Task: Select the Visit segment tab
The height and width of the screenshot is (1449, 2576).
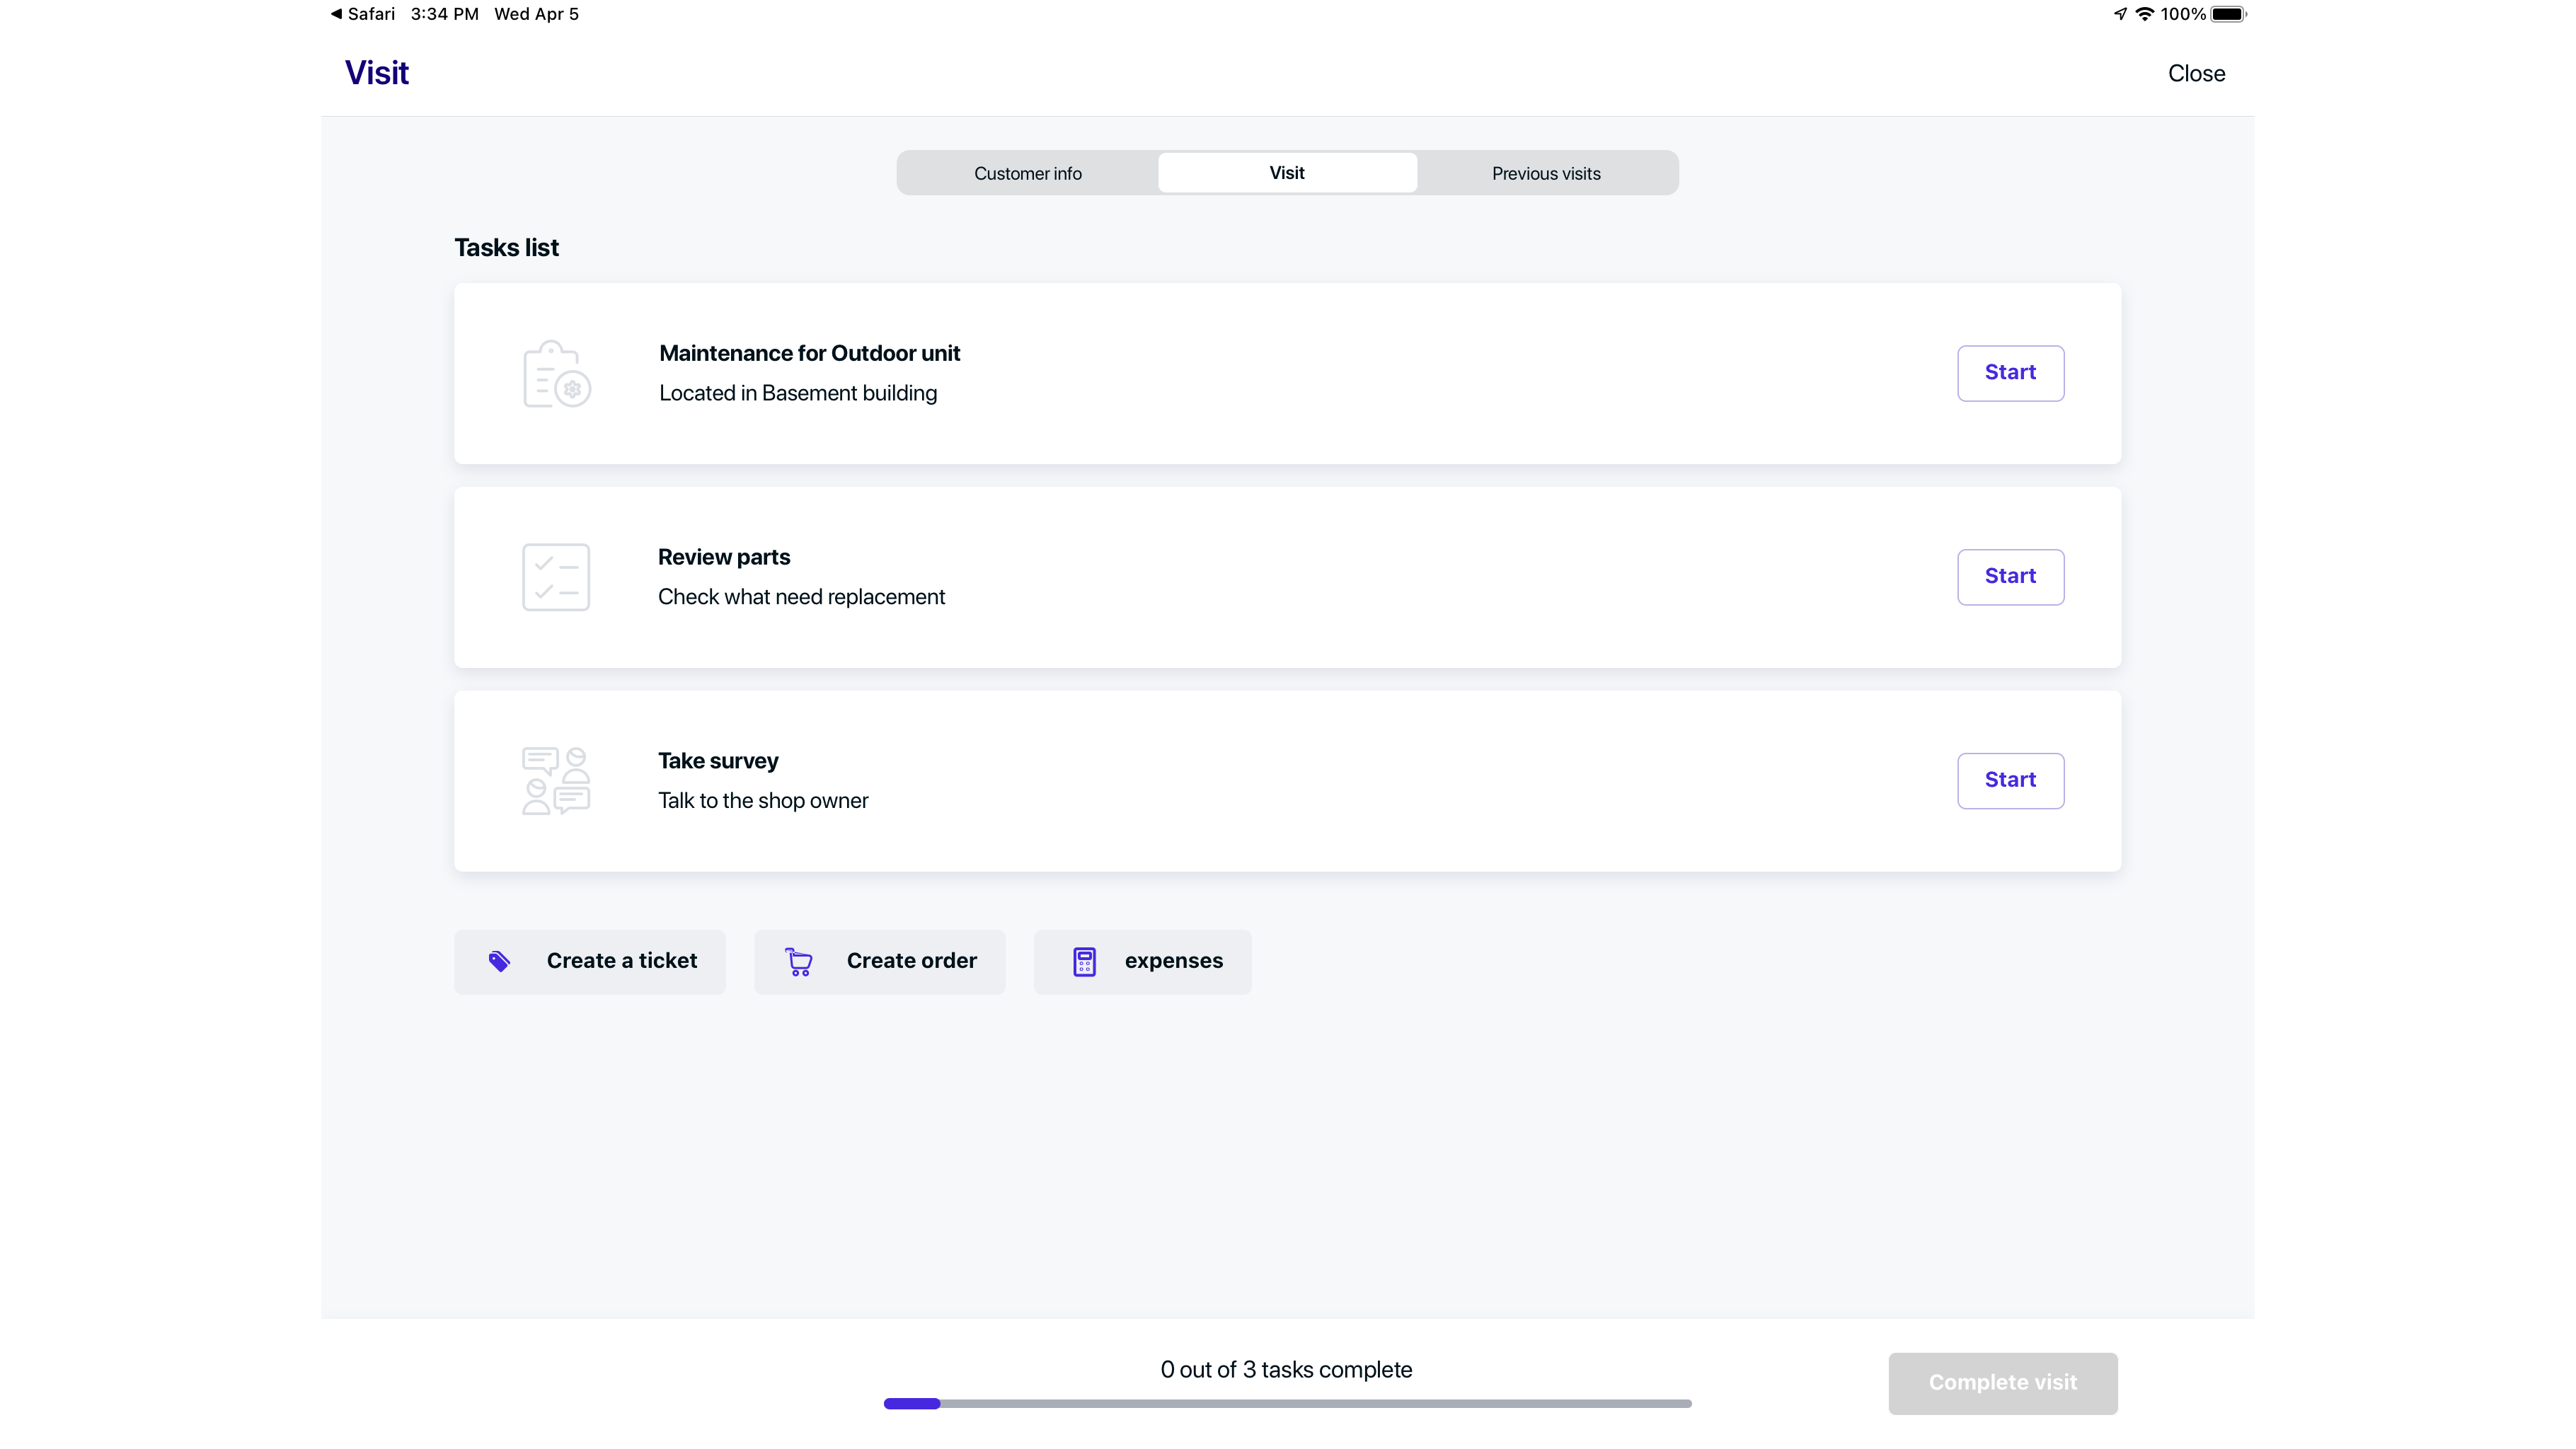Action: click(x=1287, y=173)
